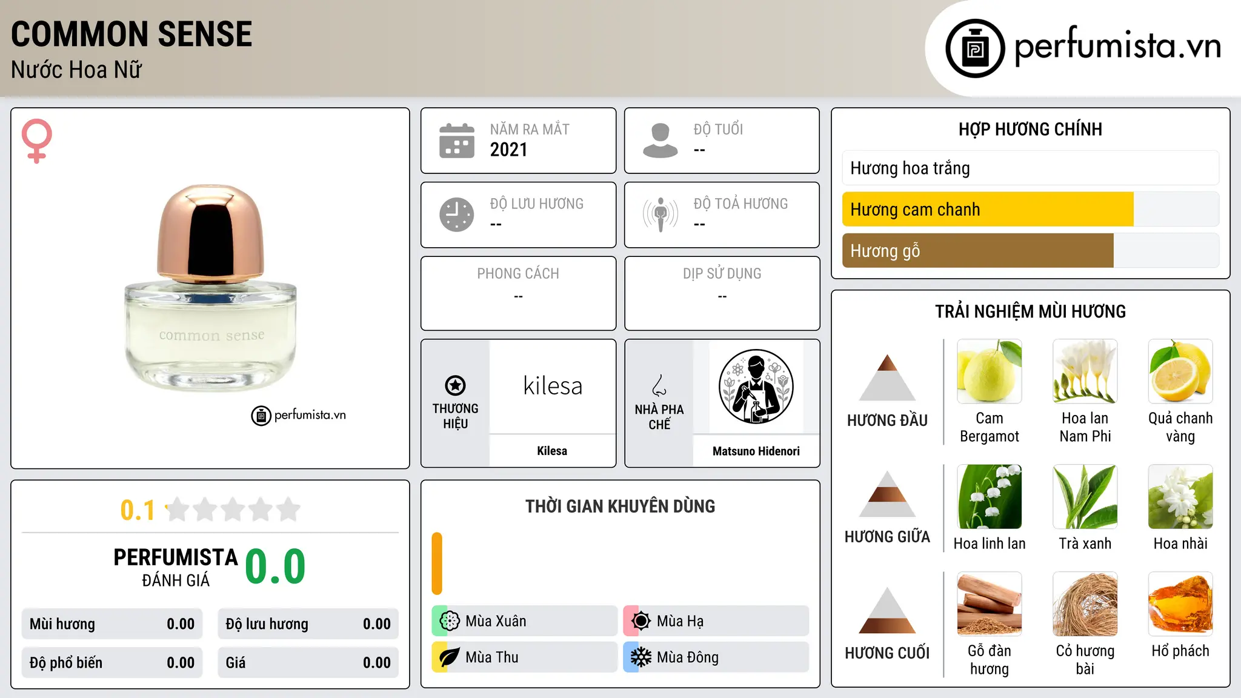
Task: Click the perfumista.vn site name in header
Action: 1118,46
